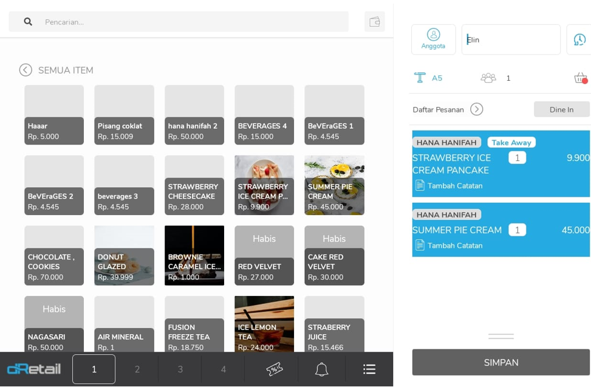Add ICE LEMON TEA item to order
Image resolution: width=591 pixels, height=387 pixels.
(x=264, y=323)
